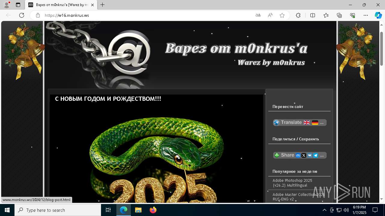Viewport: 385px width, 216px height.
Task: Open Microsoft Edge from the taskbar
Action: tap(124, 210)
